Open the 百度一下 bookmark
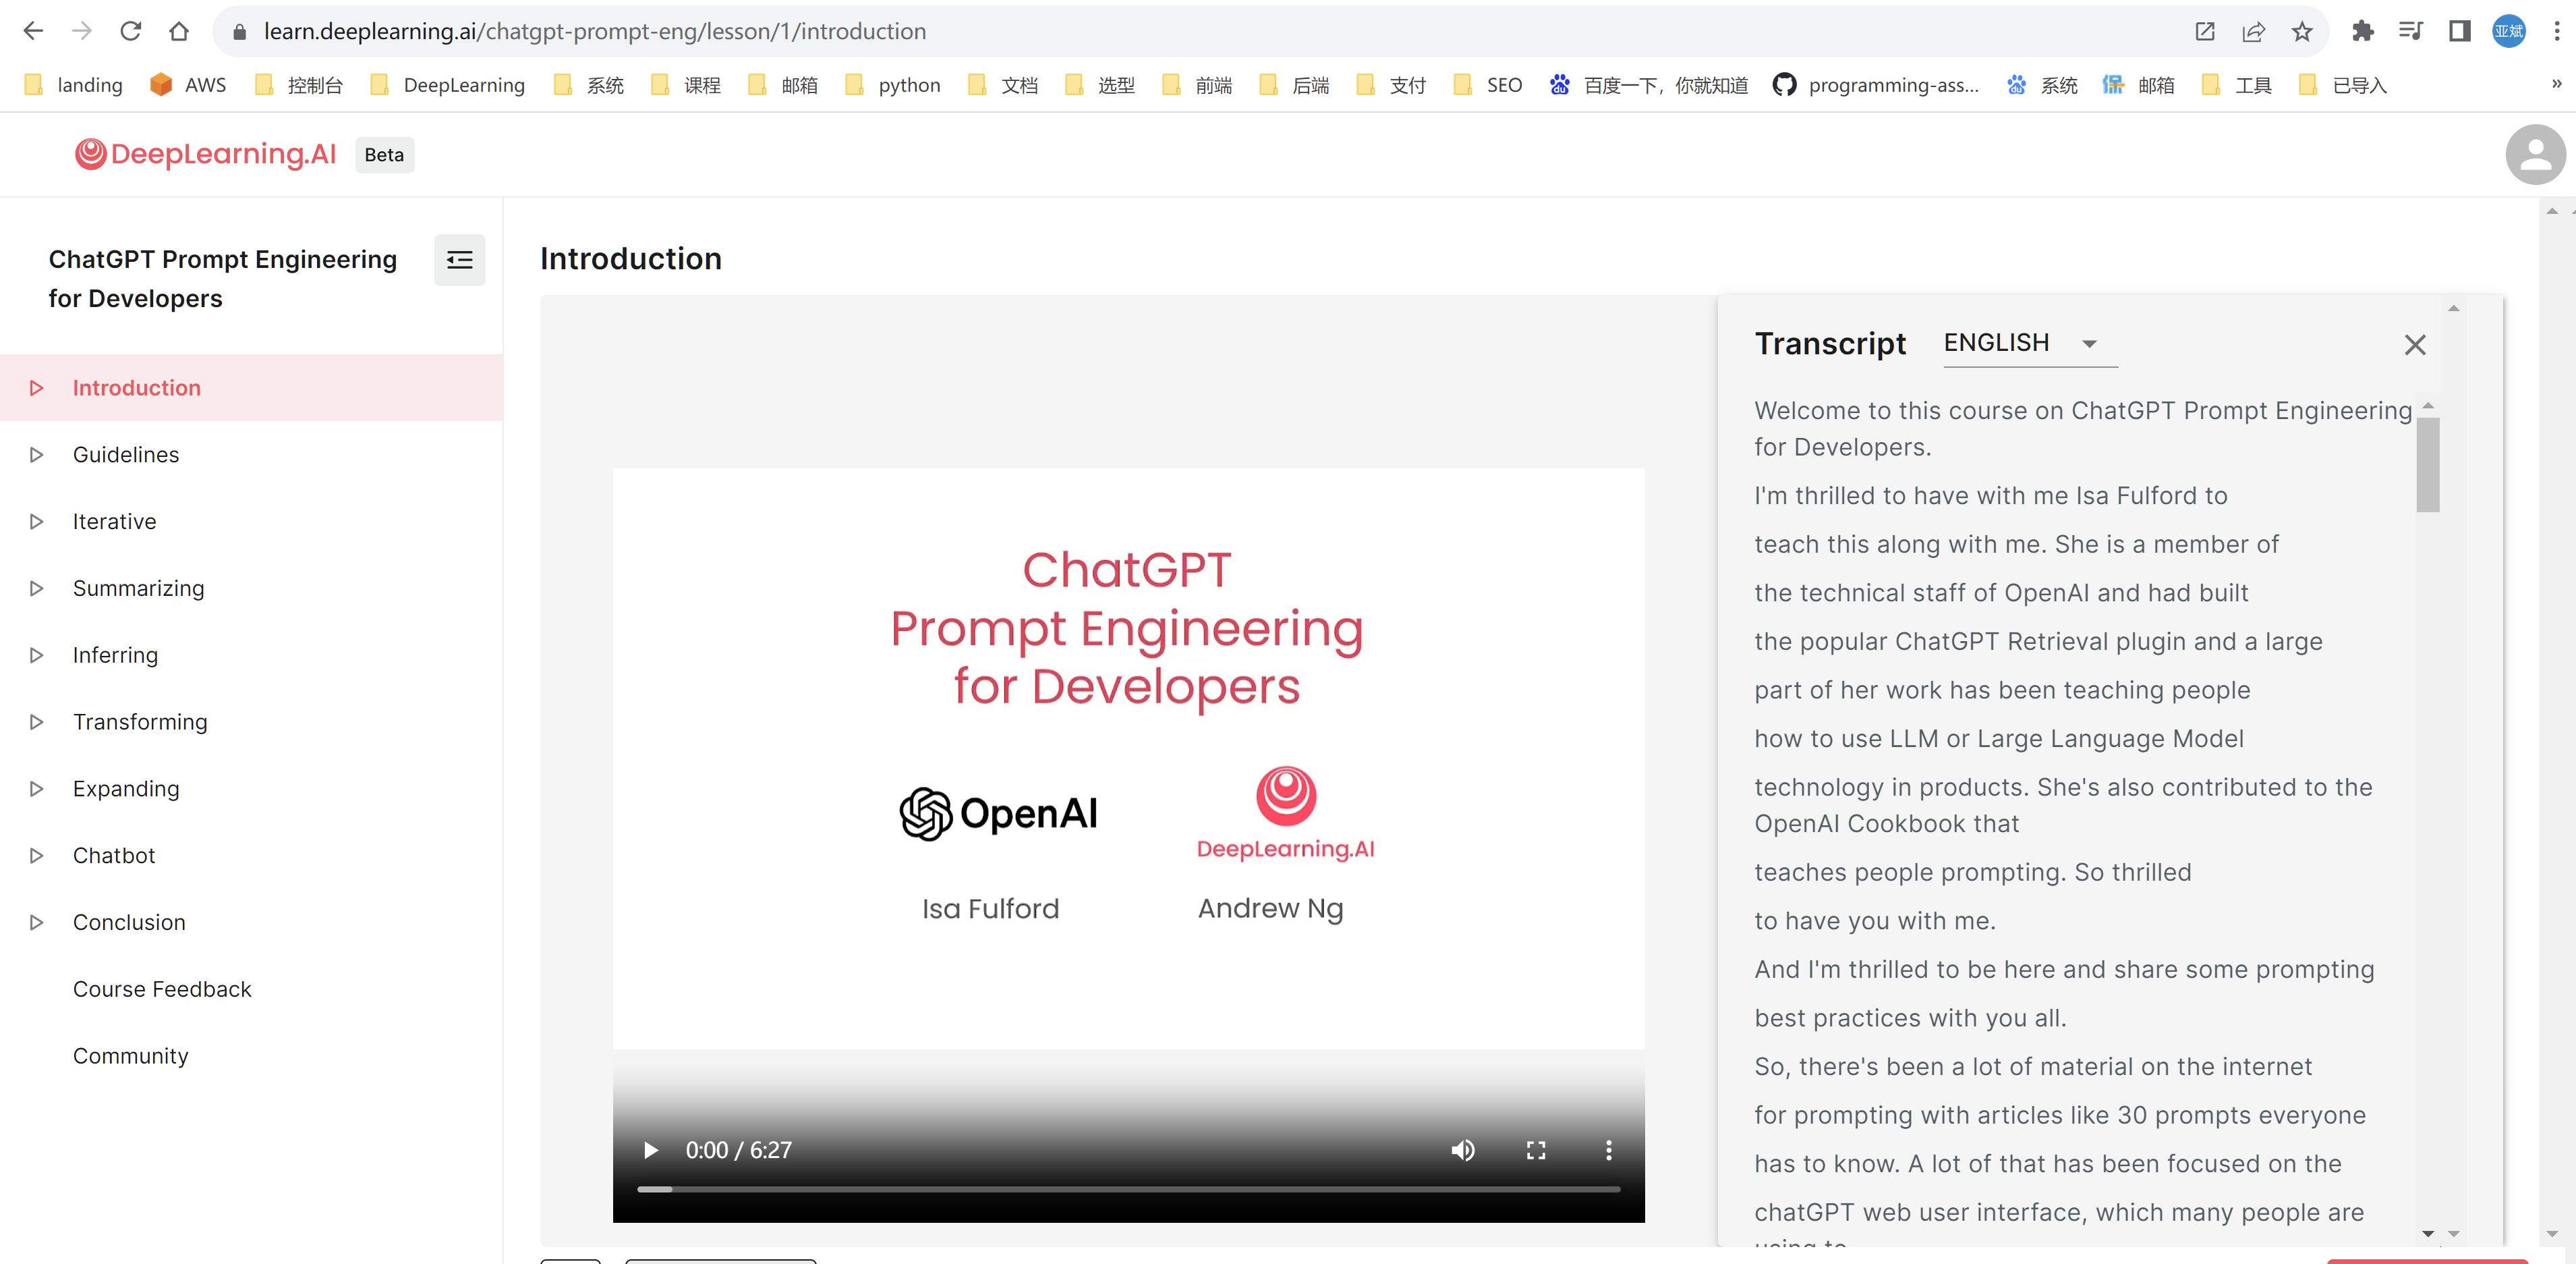 pyautogui.click(x=1649, y=85)
